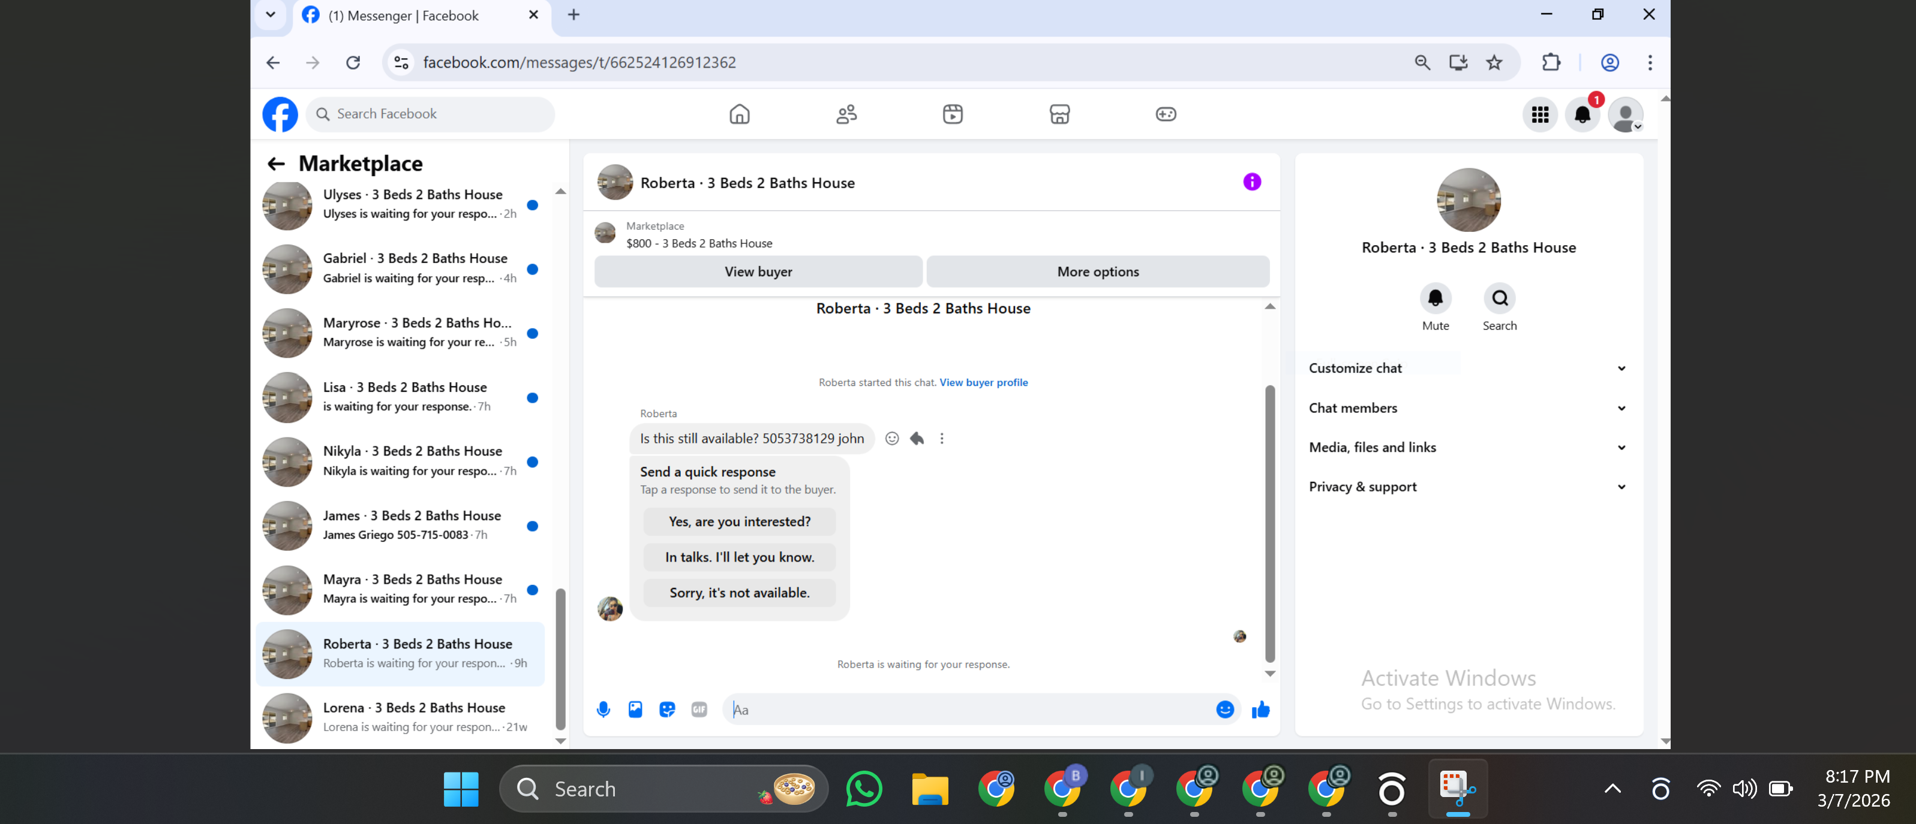
Task: Send 'Yes, are you interested?' quick response
Action: click(x=739, y=521)
